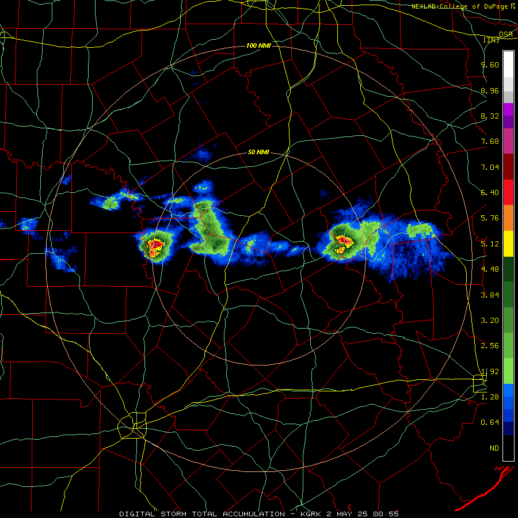The width and height of the screenshot is (518, 518).
Task: Select the 8.32 scale value
Action: (x=490, y=116)
